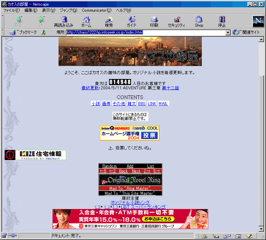Click the カオスの部屋 header banner image

tap(130, 51)
